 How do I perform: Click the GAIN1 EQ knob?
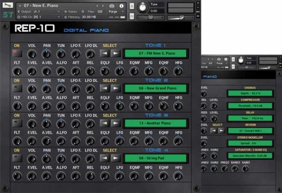(214, 156)
